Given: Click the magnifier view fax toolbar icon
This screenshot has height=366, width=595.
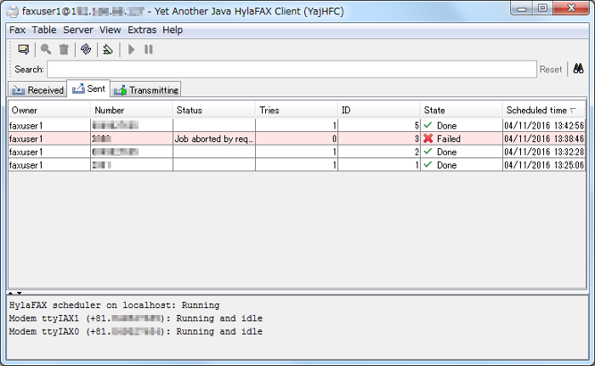Looking at the screenshot, I should [46, 49].
